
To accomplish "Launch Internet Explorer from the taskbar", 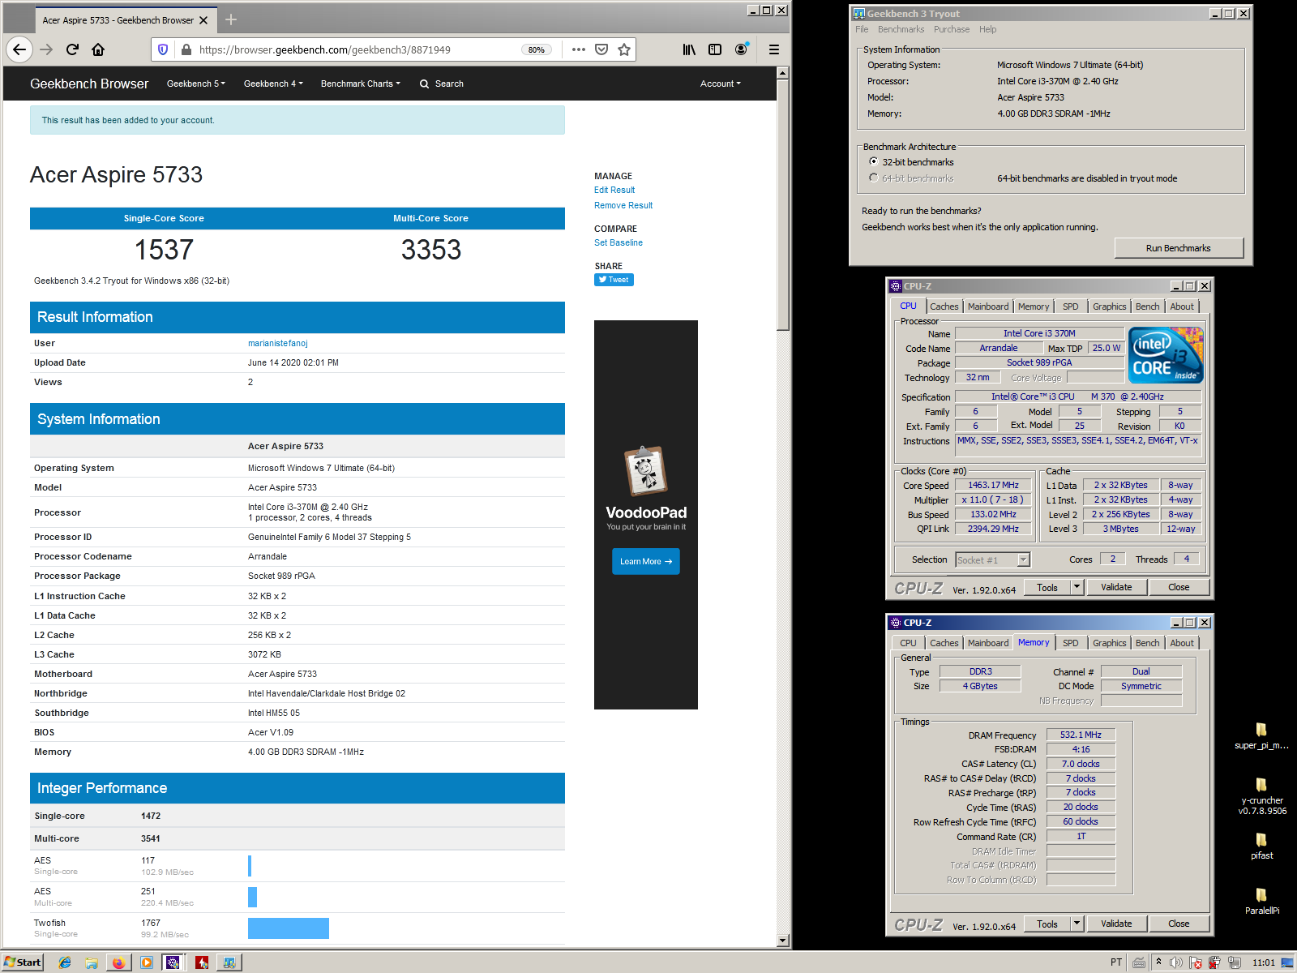I will tap(65, 962).
